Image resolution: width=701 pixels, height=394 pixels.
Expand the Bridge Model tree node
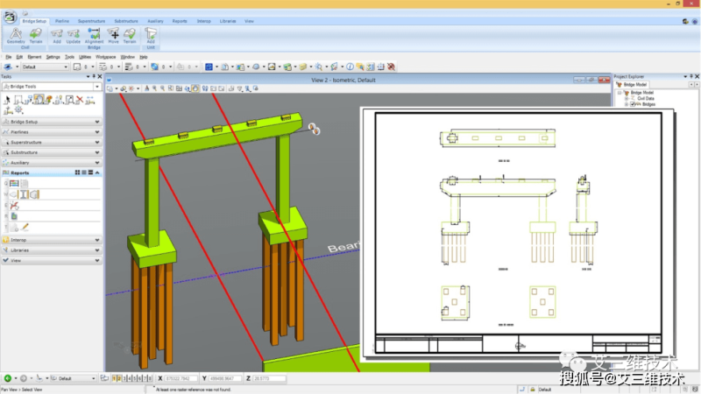point(619,93)
